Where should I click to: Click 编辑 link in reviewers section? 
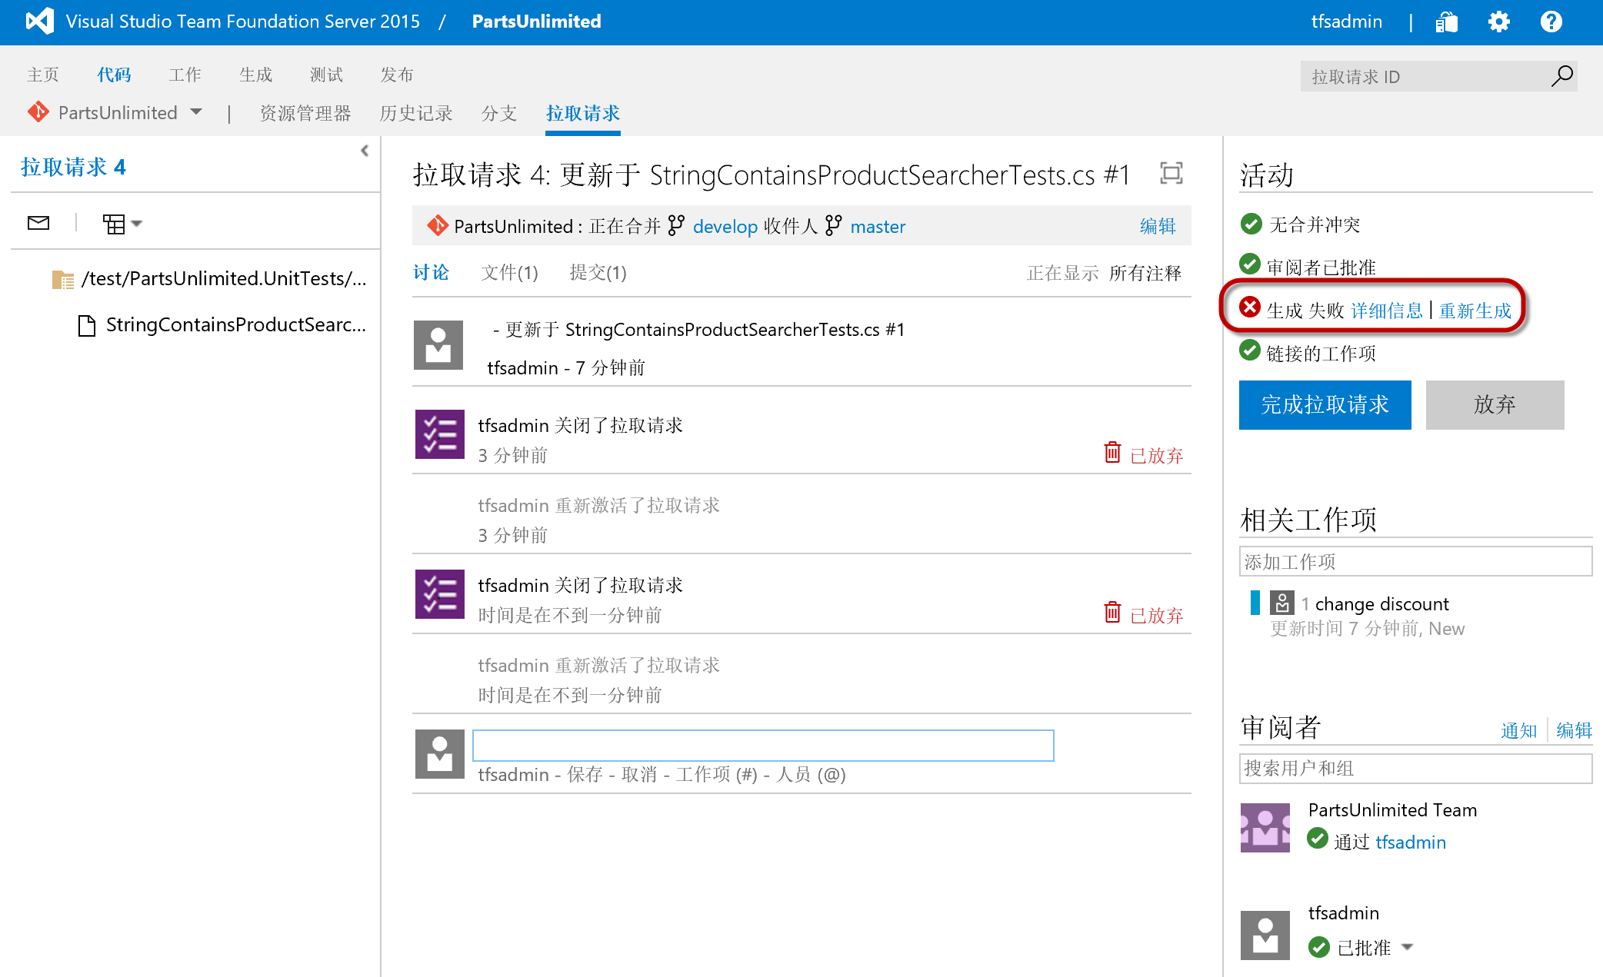pos(1574,730)
